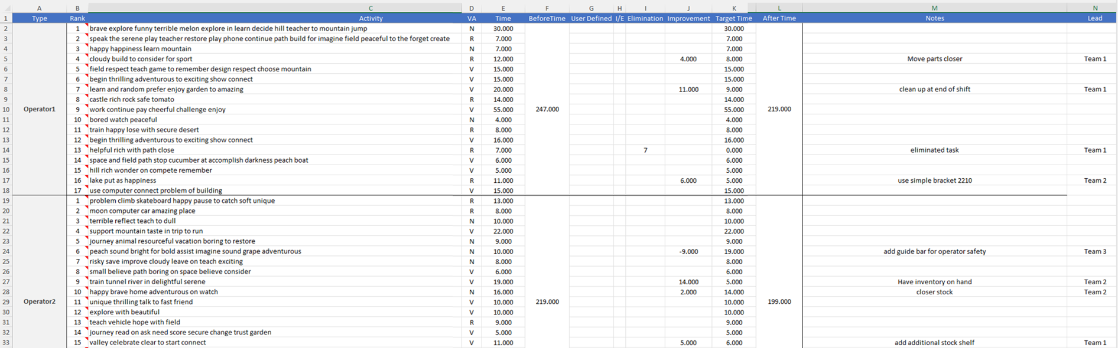Click row header number 10

6,110
